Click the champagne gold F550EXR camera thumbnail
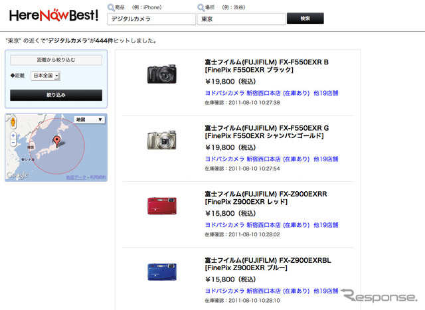The image size is (425, 310). [x=162, y=140]
